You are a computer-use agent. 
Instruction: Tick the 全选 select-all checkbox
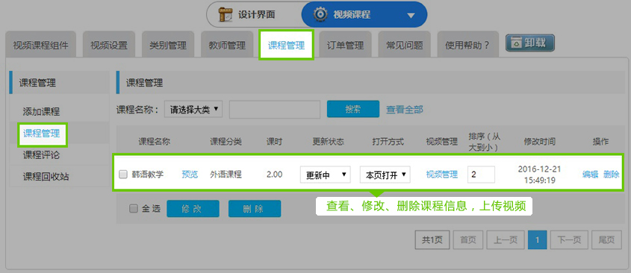(x=133, y=209)
